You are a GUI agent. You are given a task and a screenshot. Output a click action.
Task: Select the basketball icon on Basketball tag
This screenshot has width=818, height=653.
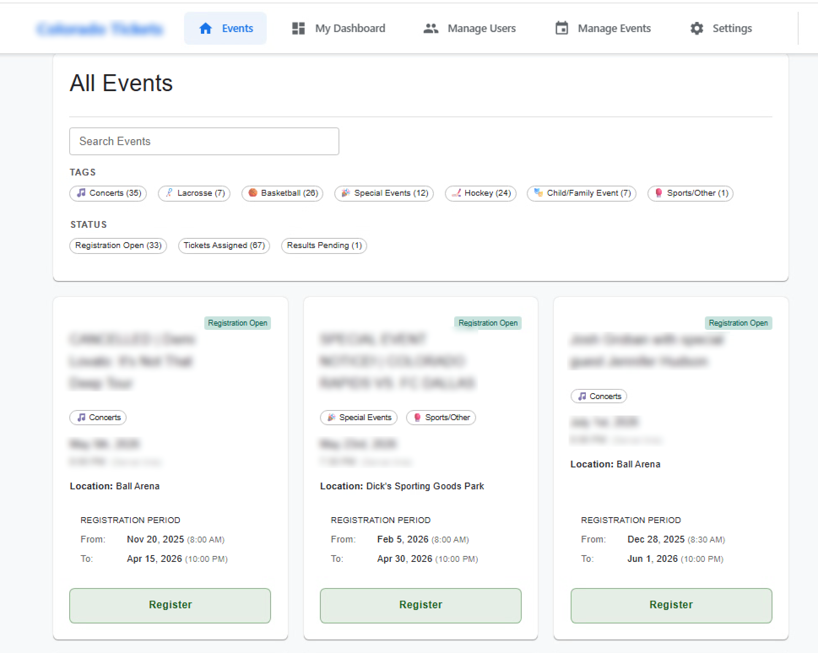coord(252,193)
